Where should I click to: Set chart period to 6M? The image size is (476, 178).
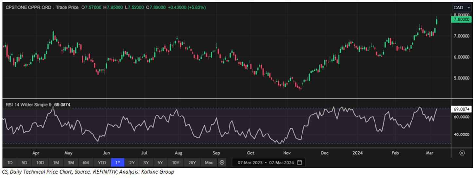click(x=86, y=163)
